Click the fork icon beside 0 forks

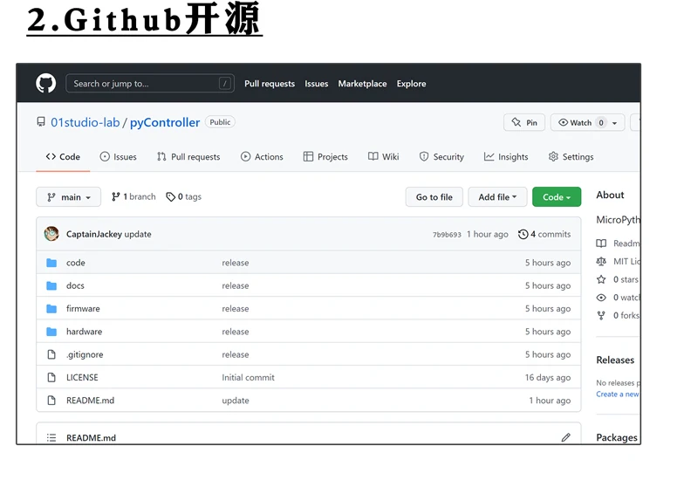coord(601,316)
